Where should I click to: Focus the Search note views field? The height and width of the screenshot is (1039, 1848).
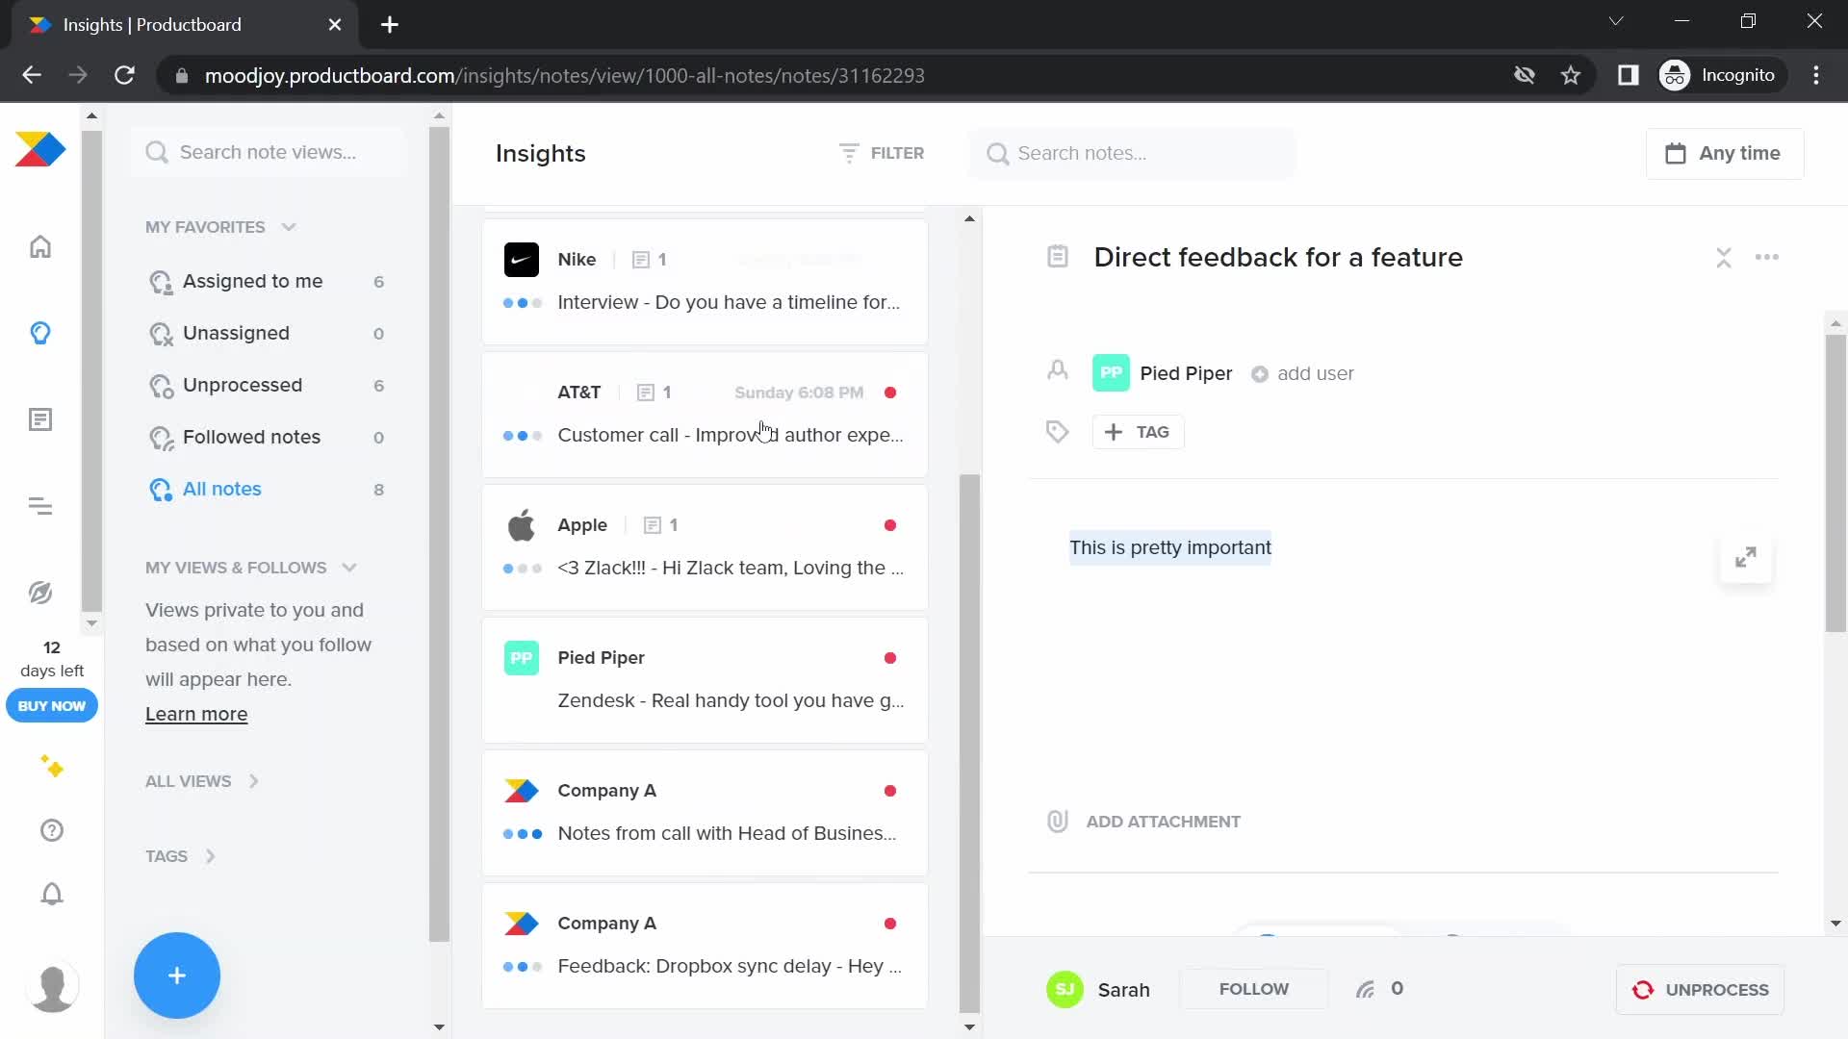[x=269, y=152]
